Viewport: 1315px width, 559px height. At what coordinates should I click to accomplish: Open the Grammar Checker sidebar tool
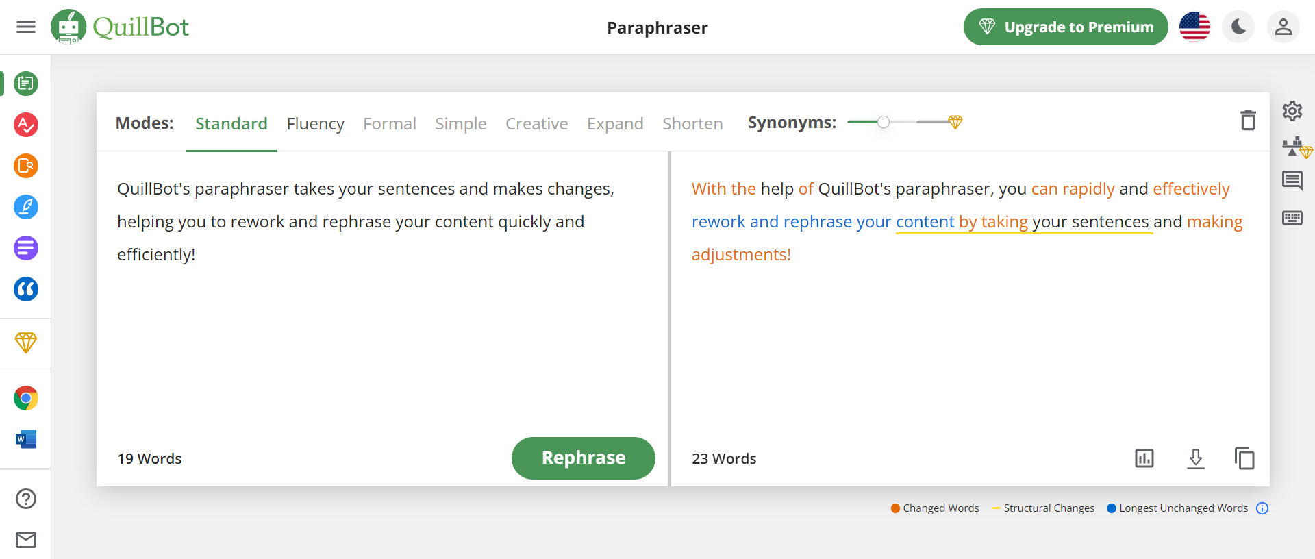(26, 125)
